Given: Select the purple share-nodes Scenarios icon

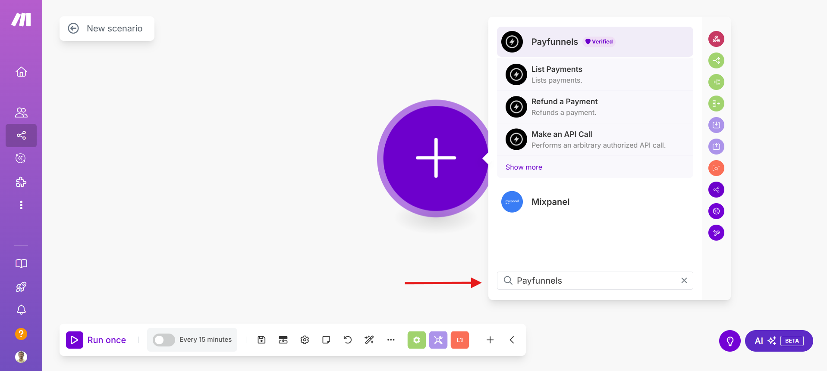Looking at the screenshot, I should pyautogui.click(x=716, y=190).
